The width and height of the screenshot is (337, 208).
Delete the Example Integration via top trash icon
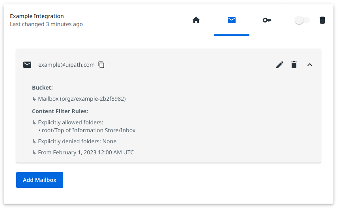coord(322,20)
